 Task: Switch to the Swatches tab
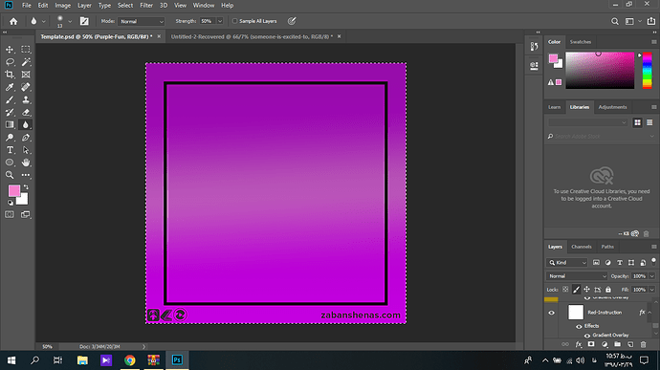[x=580, y=42]
